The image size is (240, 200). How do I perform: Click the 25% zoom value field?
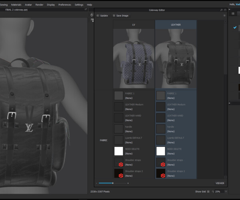click(x=219, y=192)
